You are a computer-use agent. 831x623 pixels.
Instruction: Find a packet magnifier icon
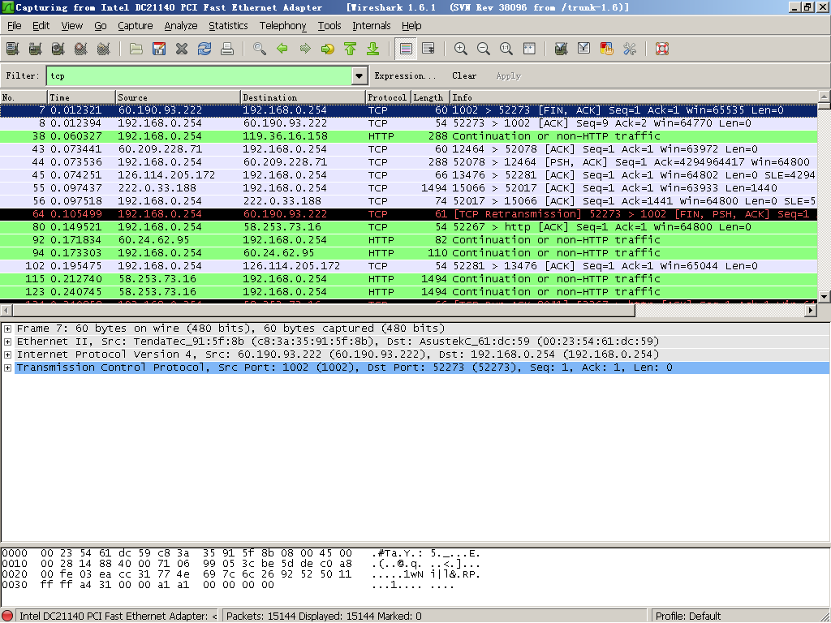[260, 49]
